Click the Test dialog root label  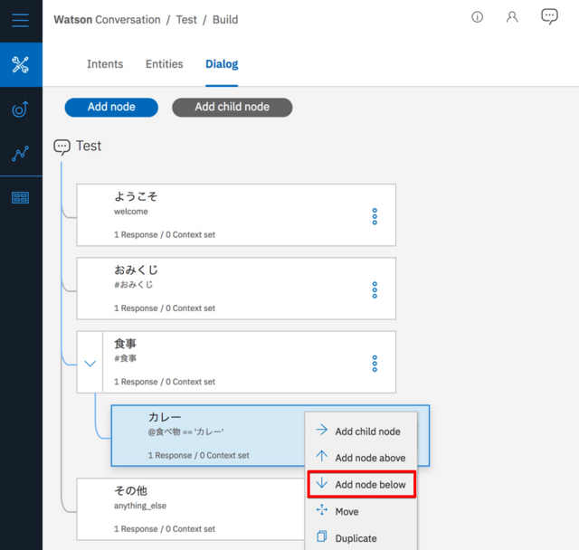pyautogui.click(x=89, y=147)
